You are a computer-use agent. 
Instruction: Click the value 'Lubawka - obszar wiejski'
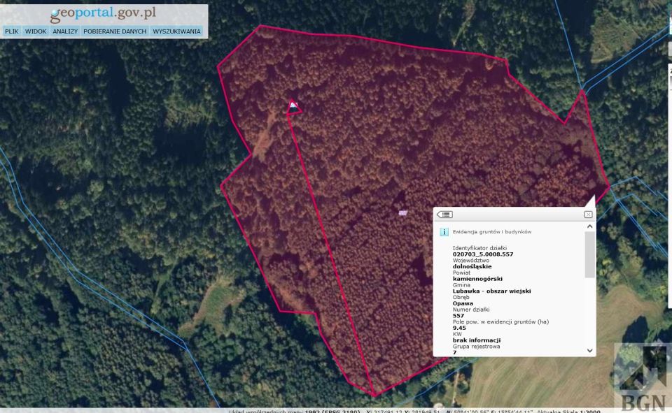pyautogui.click(x=491, y=291)
